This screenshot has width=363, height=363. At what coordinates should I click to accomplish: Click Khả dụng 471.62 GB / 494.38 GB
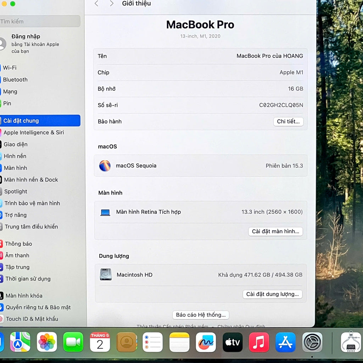pyautogui.click(x=260, y=275)
